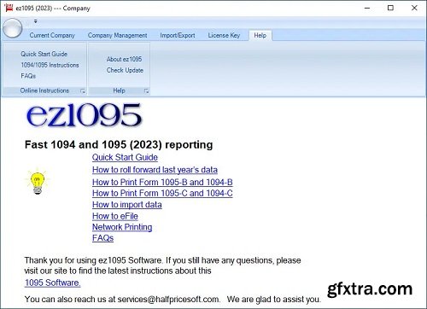Click the ez1095 app icon in title bar
The height and width of the screenshot is (309, 427).
click(9, 8)
